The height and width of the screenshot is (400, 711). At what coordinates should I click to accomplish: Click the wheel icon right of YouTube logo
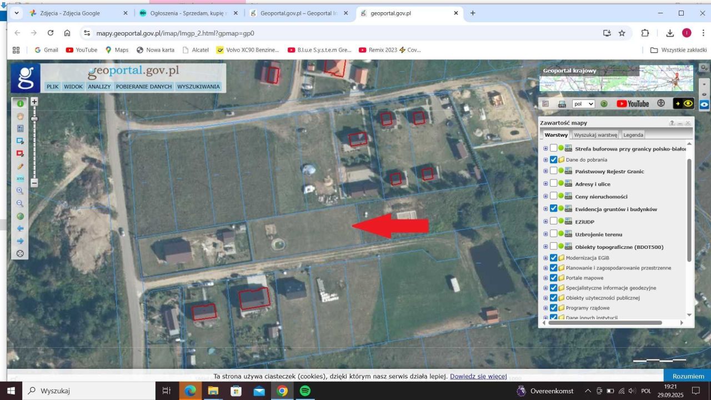point(661,103)
